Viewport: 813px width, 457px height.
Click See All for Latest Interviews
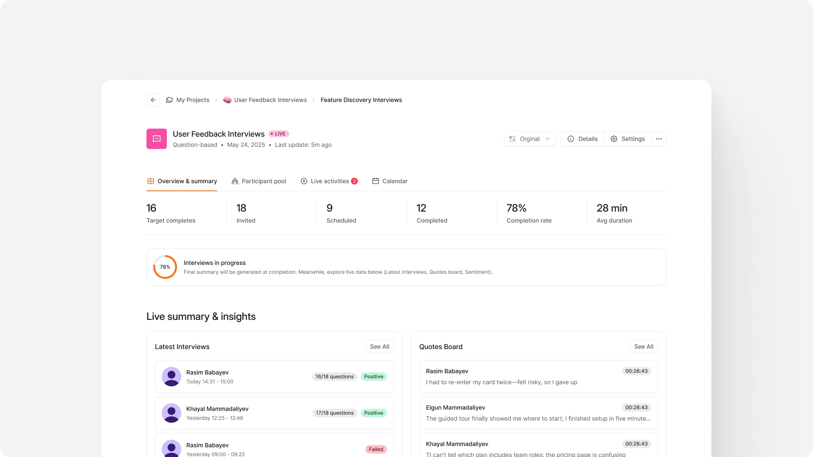click(379, 347)
